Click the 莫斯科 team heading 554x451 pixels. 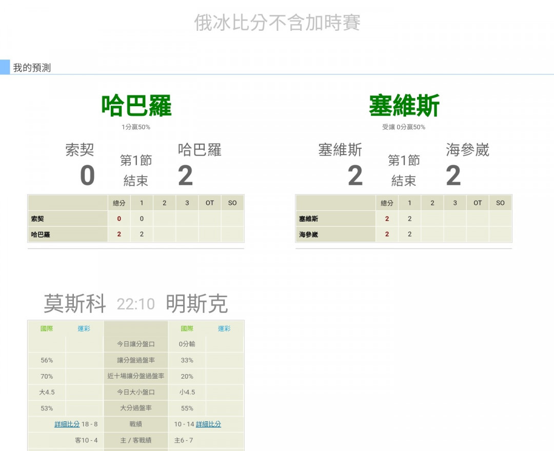[75, 304]
